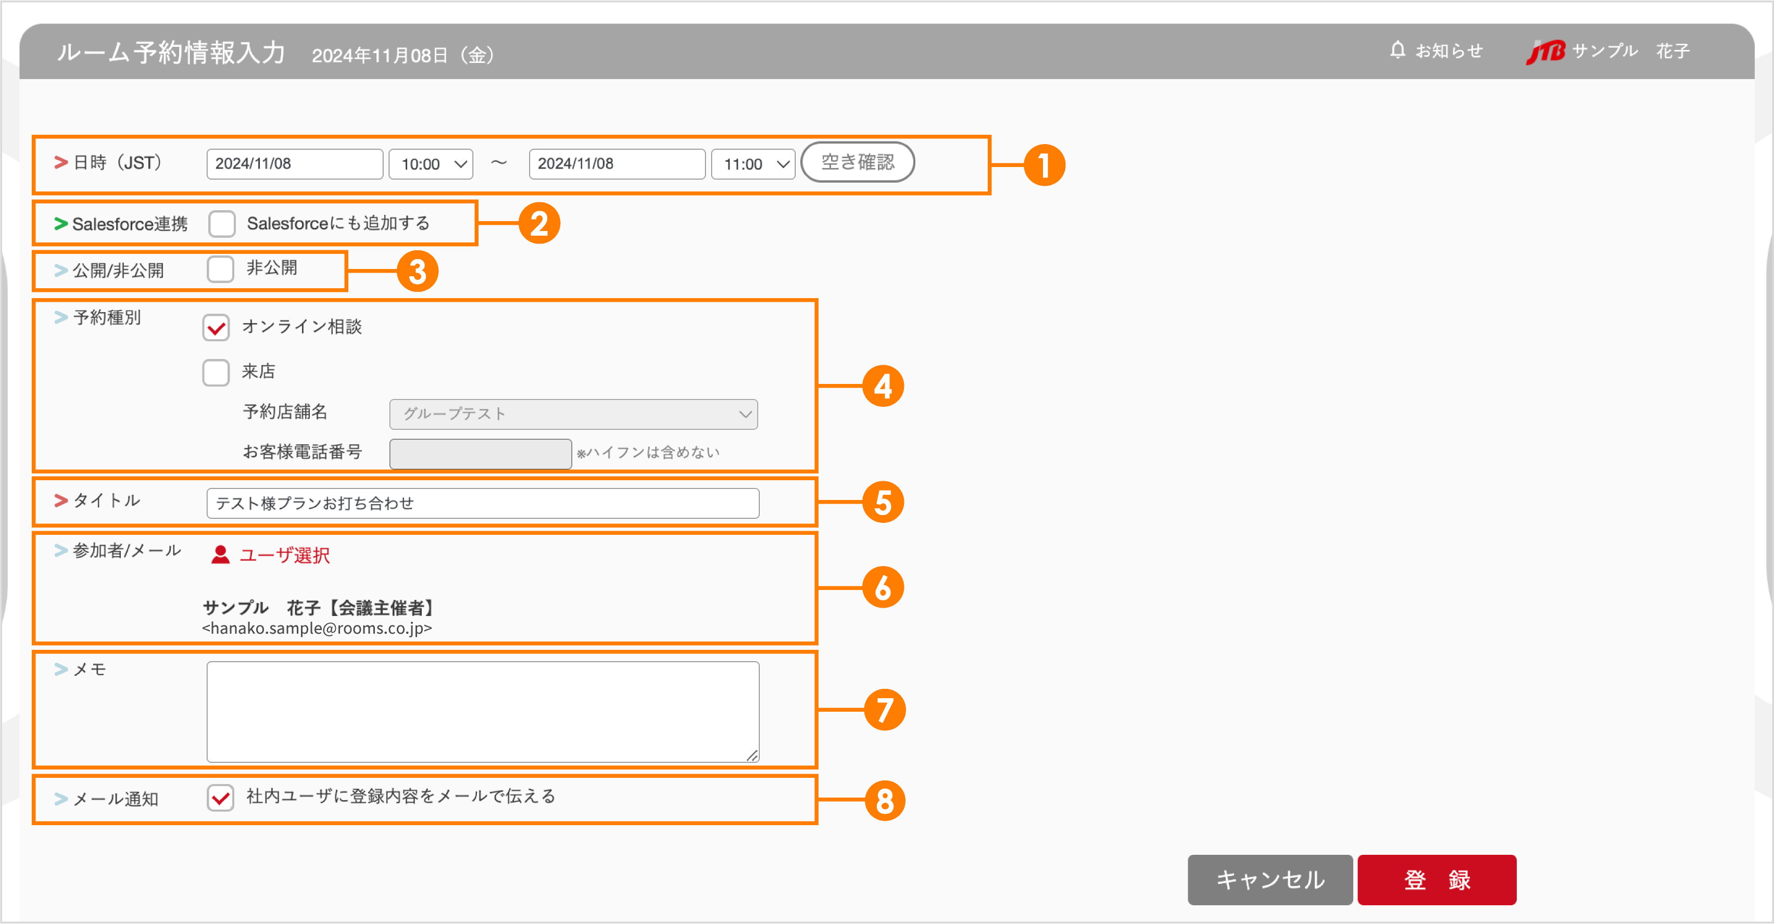Screen dimensions: 1774x924
Task: Click the orange callout marker numbered 4
Action: [884, 387]
